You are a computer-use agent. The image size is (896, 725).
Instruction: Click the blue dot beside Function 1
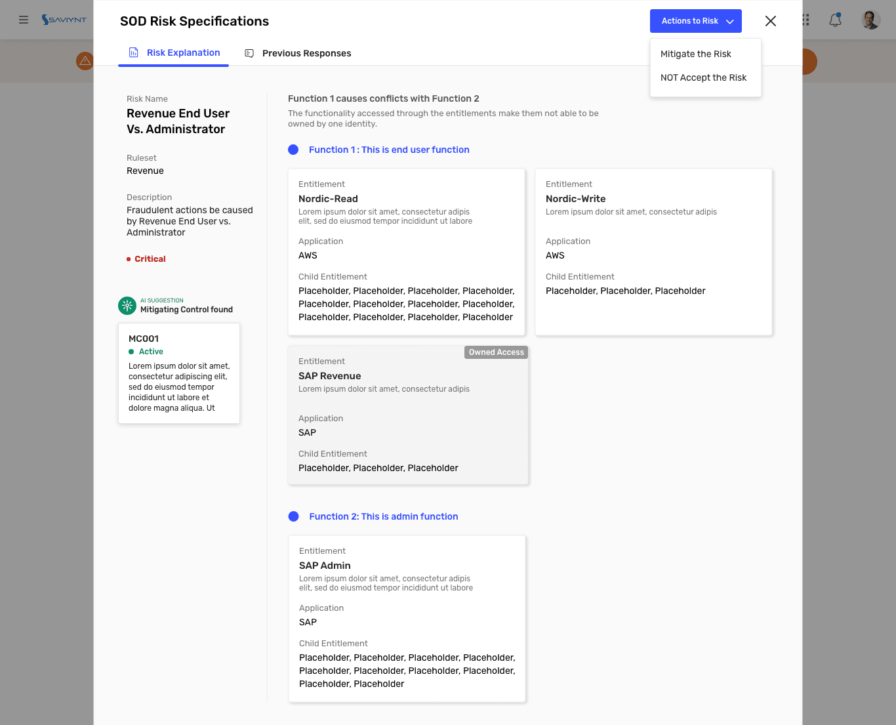click(x=293, y=150)
